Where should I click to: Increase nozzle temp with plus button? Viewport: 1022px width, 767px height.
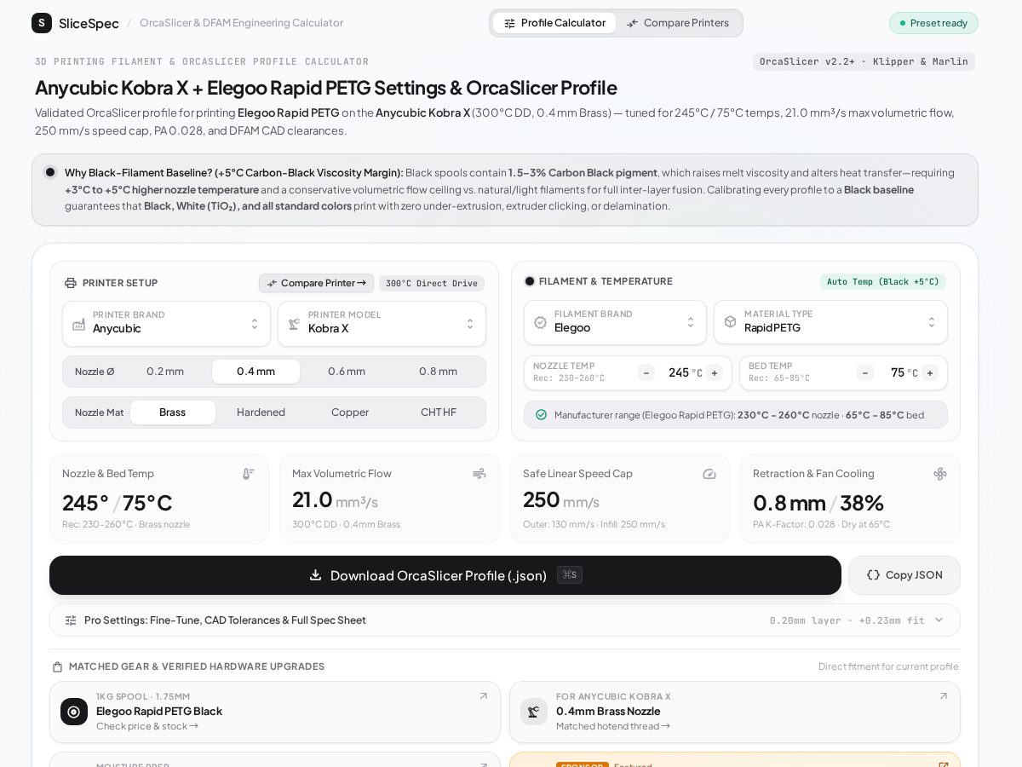[715, 372]
